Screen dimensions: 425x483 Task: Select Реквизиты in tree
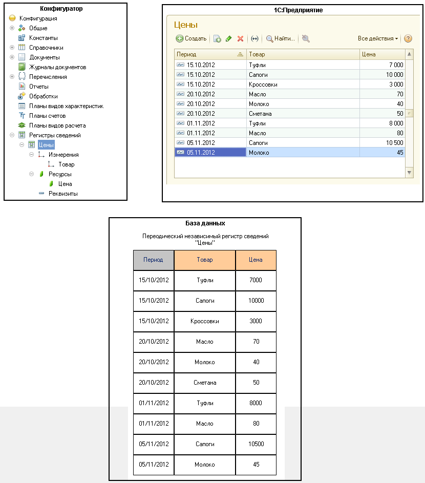tap(63, 194)
